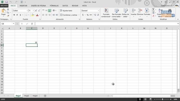Open the Calibri font name dropdown

(x=27, y=11)
